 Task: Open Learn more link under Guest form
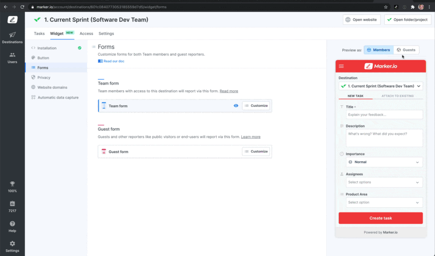pos(251,137)
